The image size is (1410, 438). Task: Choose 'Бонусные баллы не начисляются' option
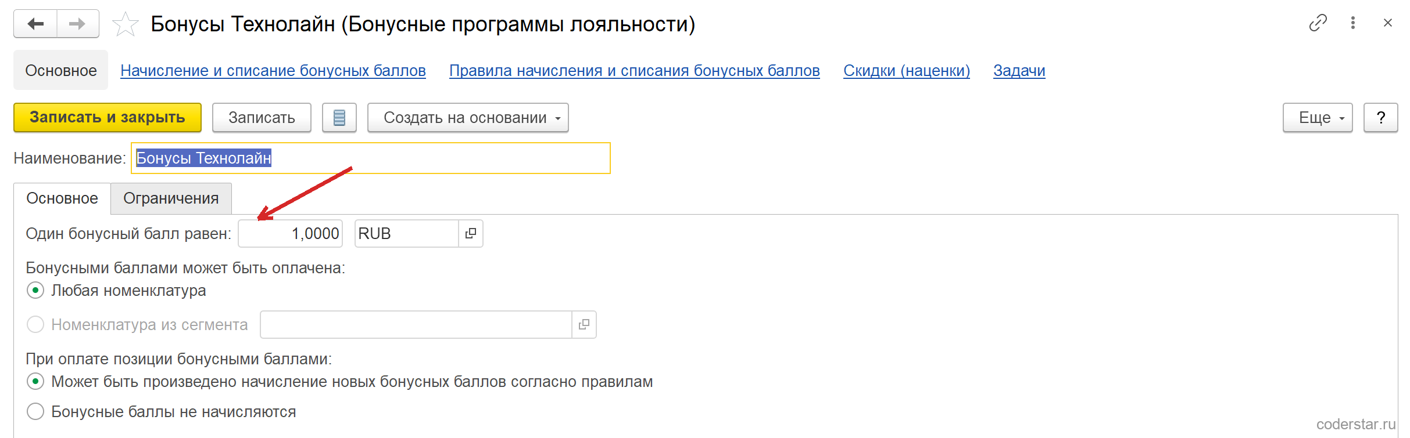35,411
